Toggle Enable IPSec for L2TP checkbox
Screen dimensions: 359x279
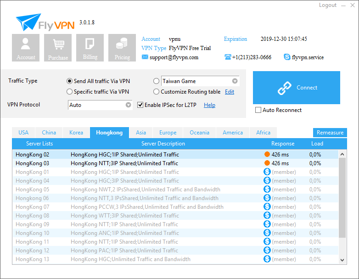140,105
